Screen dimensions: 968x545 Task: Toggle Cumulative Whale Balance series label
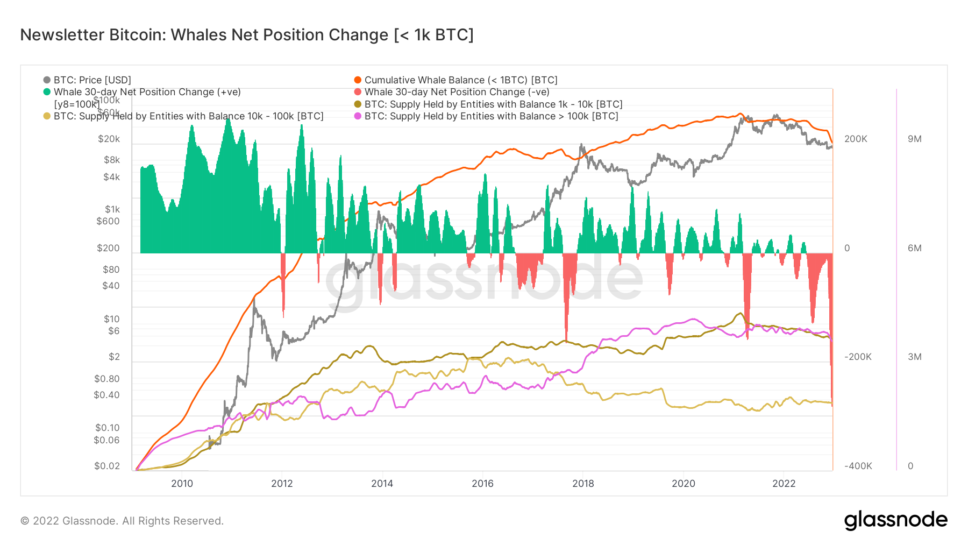coord(461,80)
